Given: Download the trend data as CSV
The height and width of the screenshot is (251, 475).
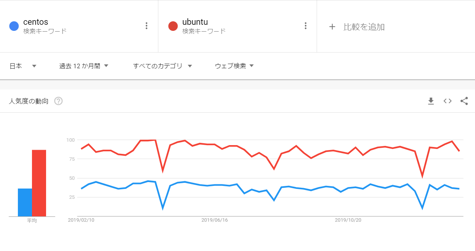Looking at the screenshot, I should coord(431,101).
